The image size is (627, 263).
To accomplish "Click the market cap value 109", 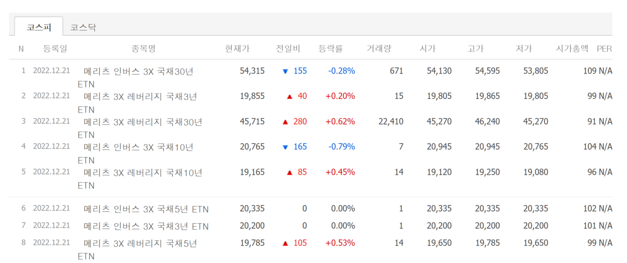I will (590, 71).
